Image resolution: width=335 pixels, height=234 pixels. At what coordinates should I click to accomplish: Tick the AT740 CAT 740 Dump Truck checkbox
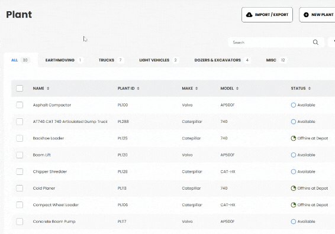click(x=20, y=122)
